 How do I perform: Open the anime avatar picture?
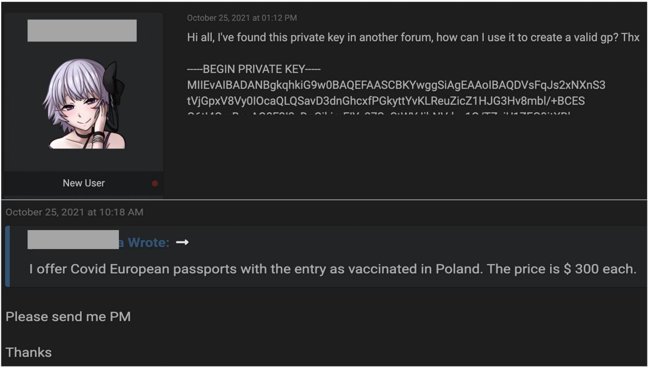tap(84, 104)
